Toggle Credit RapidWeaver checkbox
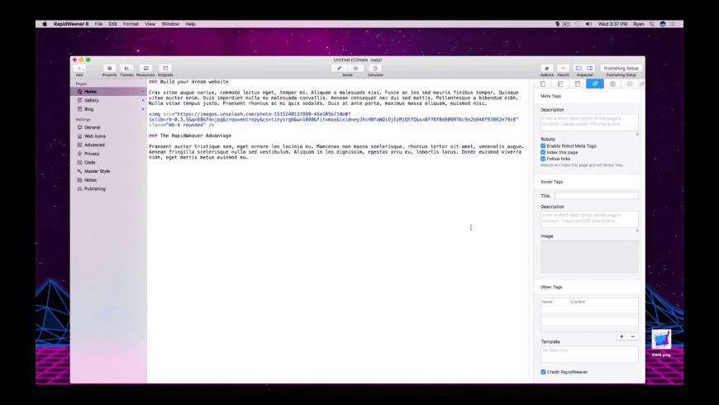 [x=543, y=372]
